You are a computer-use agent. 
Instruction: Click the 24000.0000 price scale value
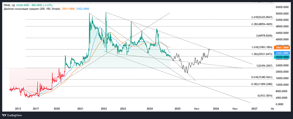point(282,65)
